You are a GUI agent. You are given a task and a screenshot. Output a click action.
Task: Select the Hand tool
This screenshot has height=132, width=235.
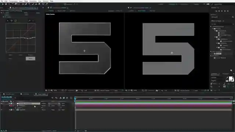click(6, 4)
